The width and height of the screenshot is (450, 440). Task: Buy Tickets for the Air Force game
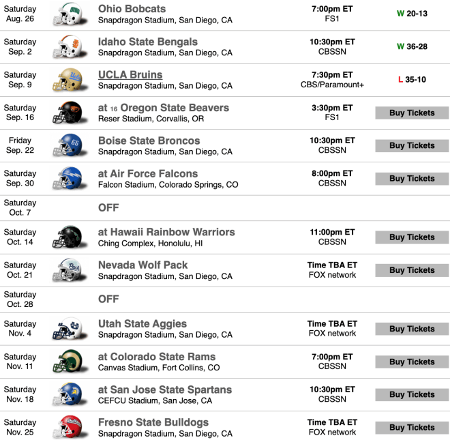click(412, 179)
